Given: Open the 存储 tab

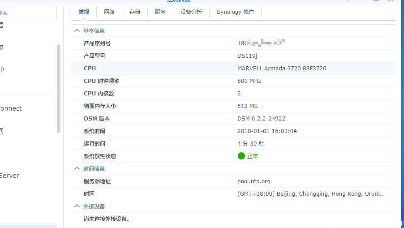Looking at the screenshot, I should click(135, 12).
